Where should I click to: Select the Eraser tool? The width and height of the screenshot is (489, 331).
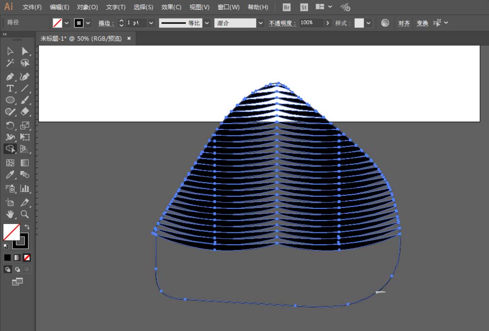pos(25,112)
